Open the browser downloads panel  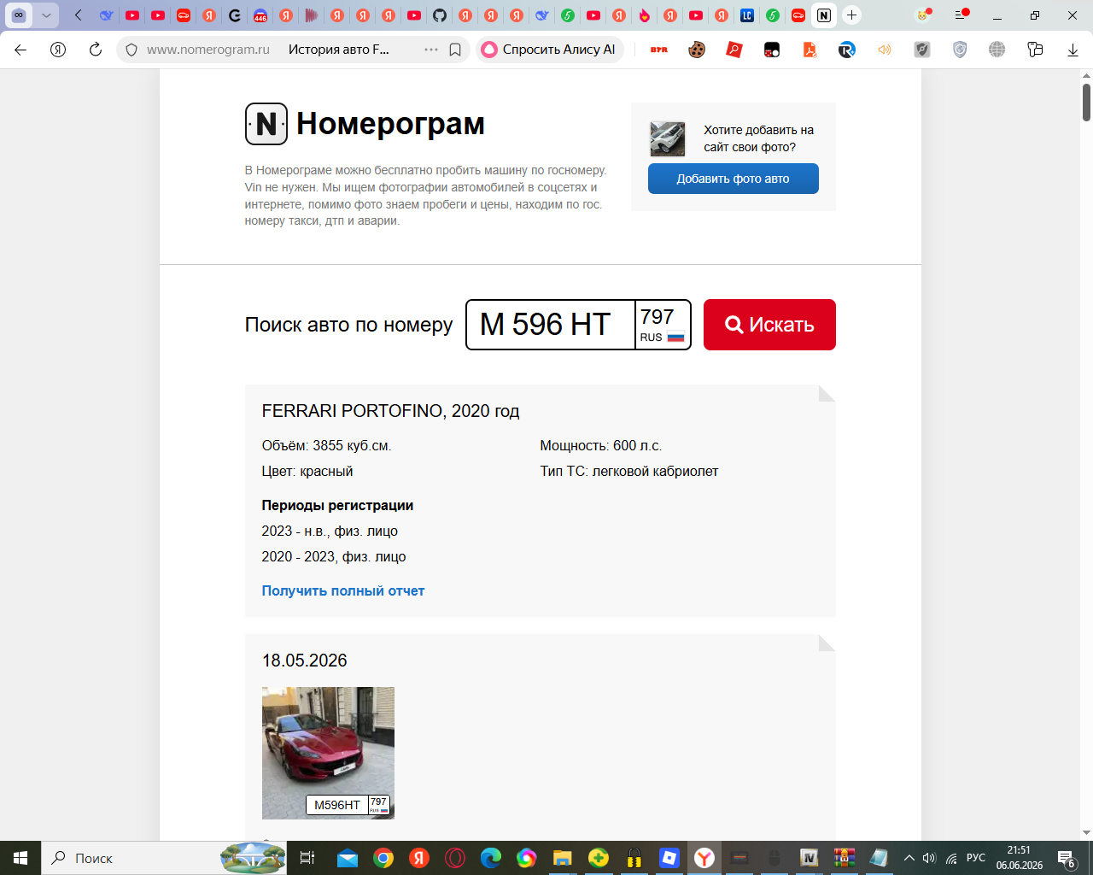[x=1073, y=50]
